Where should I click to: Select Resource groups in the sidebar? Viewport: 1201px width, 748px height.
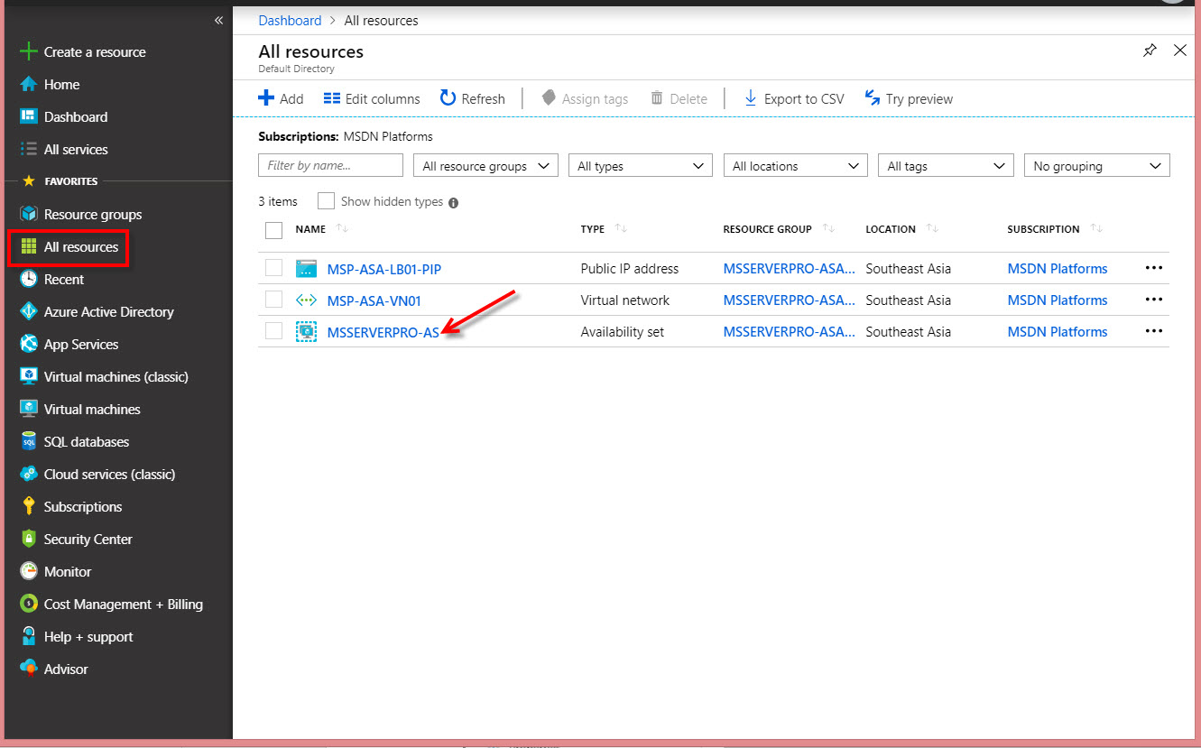point(93,214)
